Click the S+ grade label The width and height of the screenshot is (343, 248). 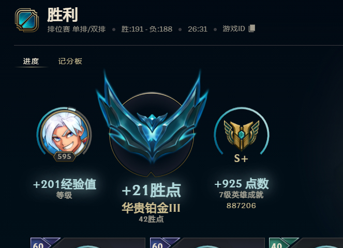pyautogui.click(x=241, y=158)
